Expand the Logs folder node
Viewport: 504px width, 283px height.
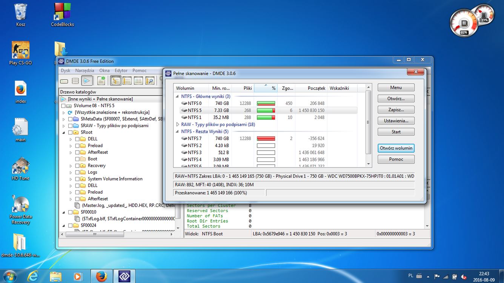click(71, 172)
